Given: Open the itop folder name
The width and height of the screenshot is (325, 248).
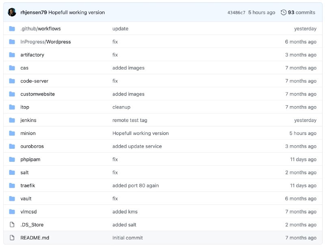Looking at the screenshot, I should (25, 107).
